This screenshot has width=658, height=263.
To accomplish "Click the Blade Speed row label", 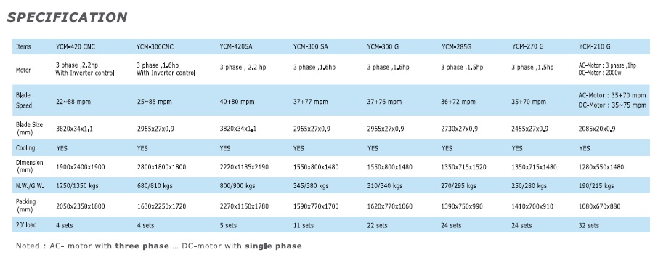I will [x=24, y=100].
